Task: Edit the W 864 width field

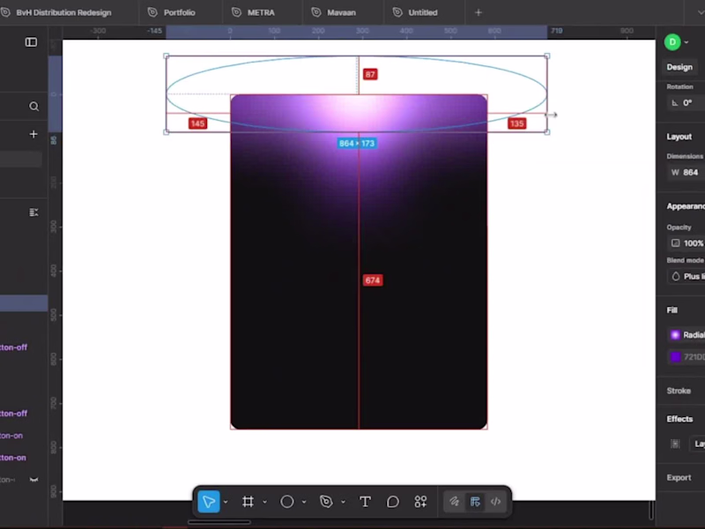Action: (686, 172)
